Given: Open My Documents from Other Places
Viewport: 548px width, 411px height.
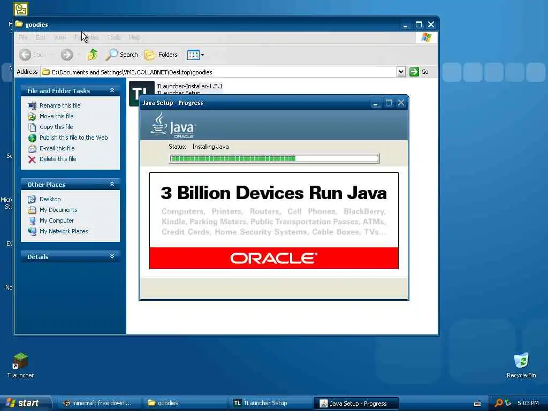Looking at the screenshot, I should click(58, 210).
